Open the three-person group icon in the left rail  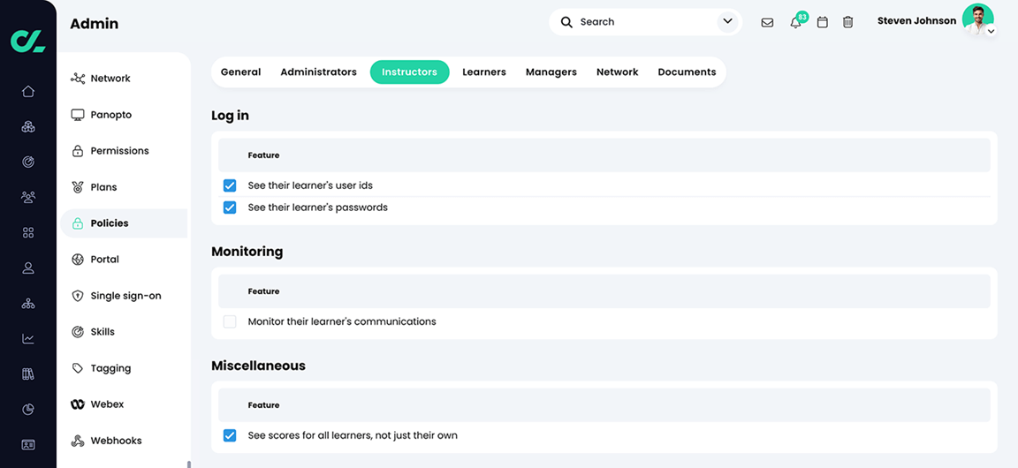pyautogui.click(x=28, y=197)
